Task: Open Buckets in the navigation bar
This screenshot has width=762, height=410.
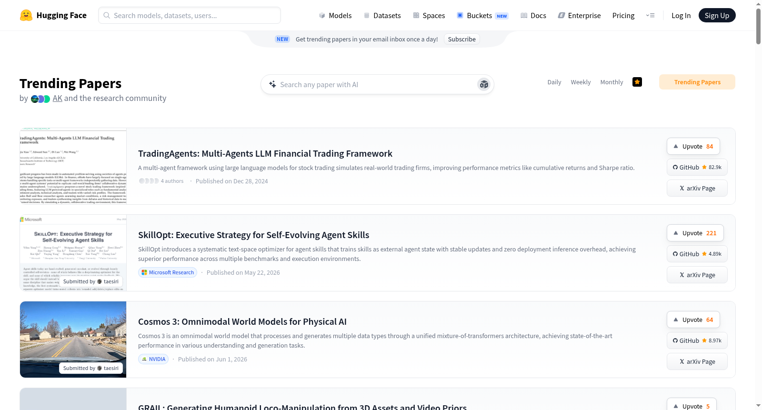Action: coord(482,15)
